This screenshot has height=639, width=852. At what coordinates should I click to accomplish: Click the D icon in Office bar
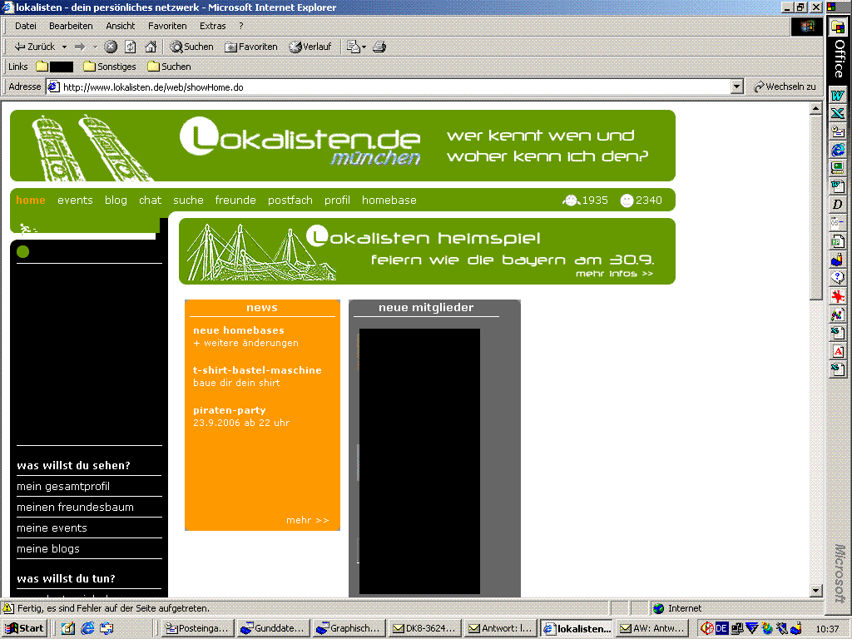click(x=837, y=205)
